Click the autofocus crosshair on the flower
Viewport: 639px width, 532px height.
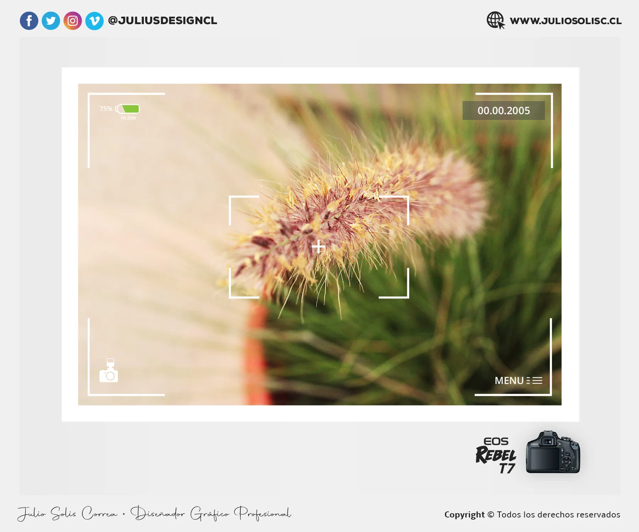(318, 247)
